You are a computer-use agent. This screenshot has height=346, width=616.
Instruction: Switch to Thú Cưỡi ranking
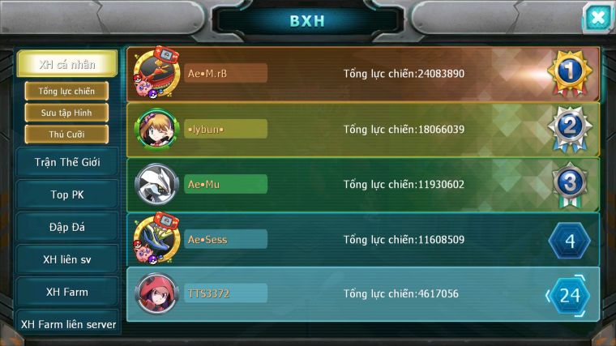click(x=66, y=135)
